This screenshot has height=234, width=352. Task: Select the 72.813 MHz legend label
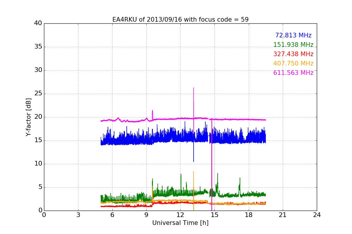(x=293, y=35)
